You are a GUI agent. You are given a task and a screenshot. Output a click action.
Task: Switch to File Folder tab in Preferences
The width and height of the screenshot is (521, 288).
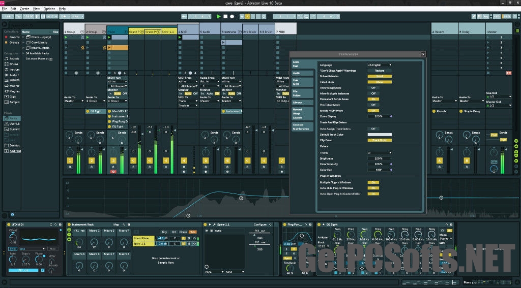coord(302,93)
